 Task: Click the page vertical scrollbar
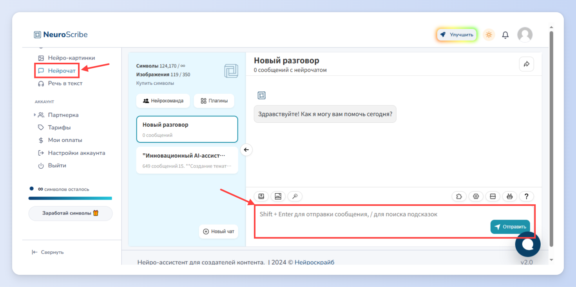(x=551, y=139)
